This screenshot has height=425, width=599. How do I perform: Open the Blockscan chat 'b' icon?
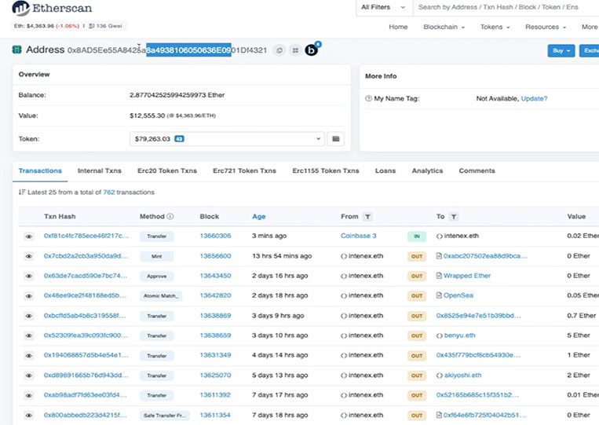pyautogui.click(x=312, y=49)
